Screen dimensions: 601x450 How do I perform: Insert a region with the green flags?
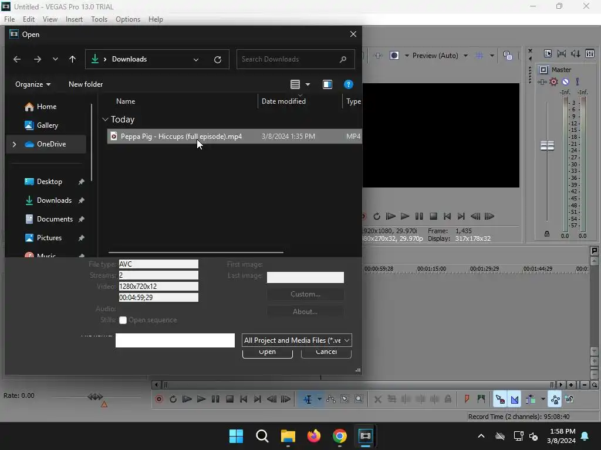point(481,399)
